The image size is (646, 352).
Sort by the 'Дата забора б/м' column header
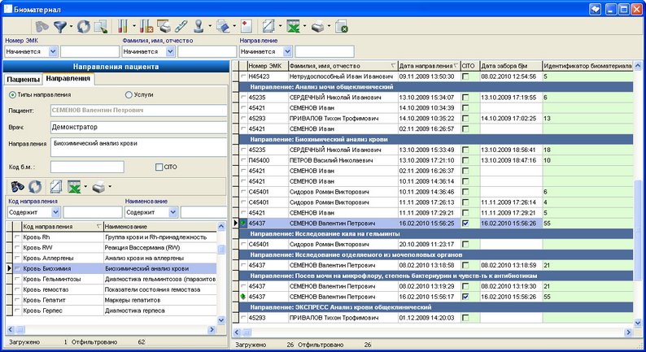pyautogui.click(x=511, y=66)
